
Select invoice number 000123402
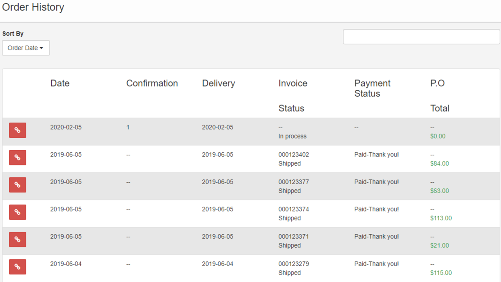(x=294, y=155)
